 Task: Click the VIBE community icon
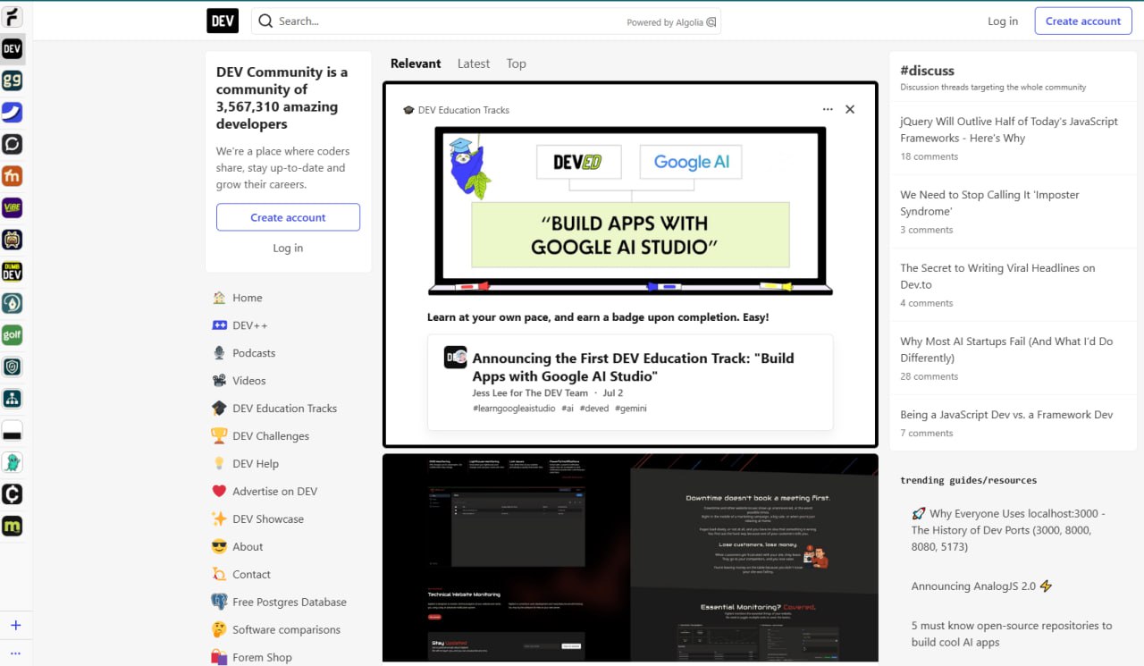(x=12, y=207)
